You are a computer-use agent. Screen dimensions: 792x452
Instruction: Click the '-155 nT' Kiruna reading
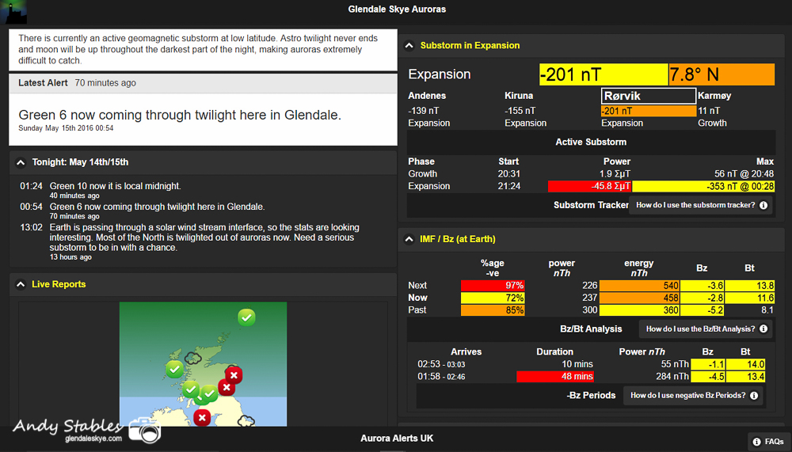(x=520, y=111)
